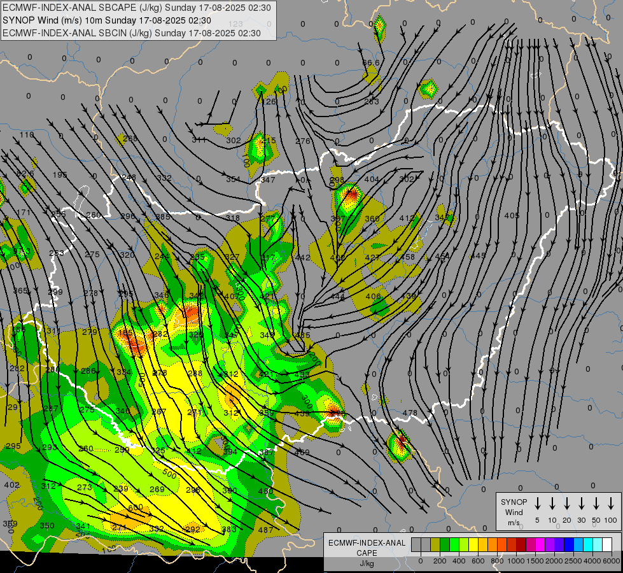Click the 387 value on the map
623x573 pixels.
(x=266, y=452)
